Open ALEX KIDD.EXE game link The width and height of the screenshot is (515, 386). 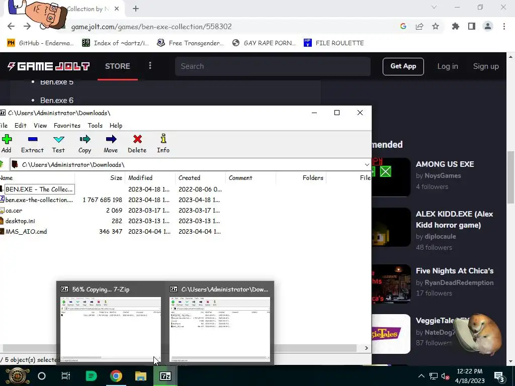tap(455, 219)
